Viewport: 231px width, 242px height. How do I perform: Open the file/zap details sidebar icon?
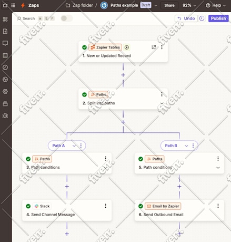pyautogui.click(x=5, y=31)
